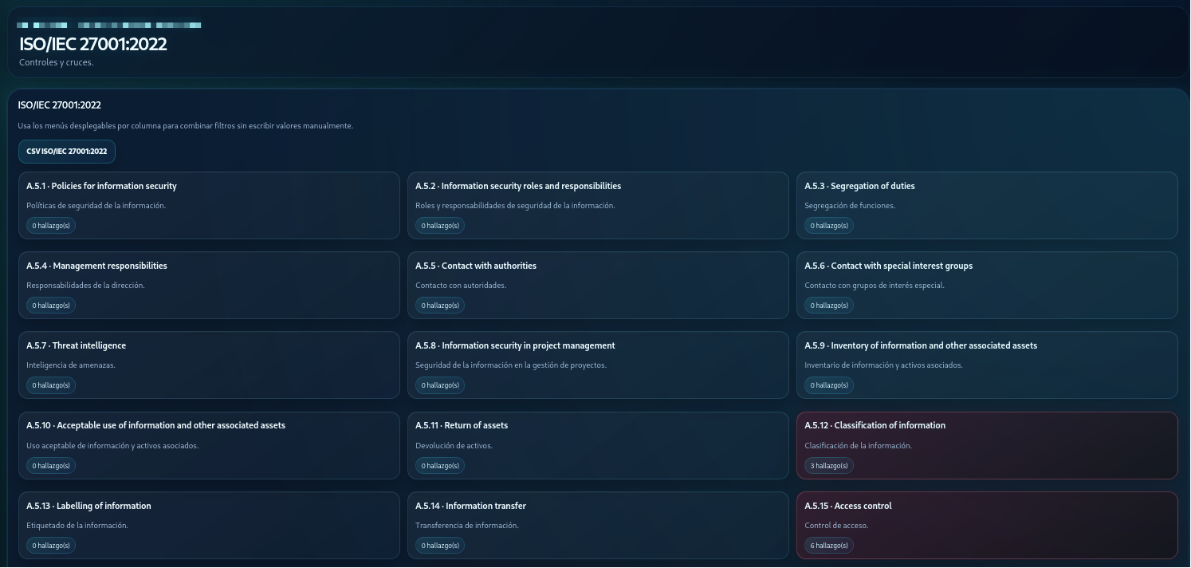1191x568 pixels.
Task: Click the A.5.14 Information transfer title
Action: tap(470, 506)
